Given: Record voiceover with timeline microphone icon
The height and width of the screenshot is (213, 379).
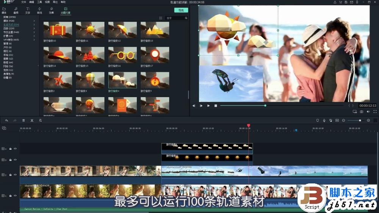Looking at the screenshot, I should pos(324,121).
